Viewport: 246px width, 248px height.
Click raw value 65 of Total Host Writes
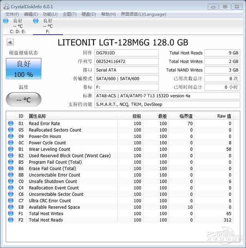[229, 213]
